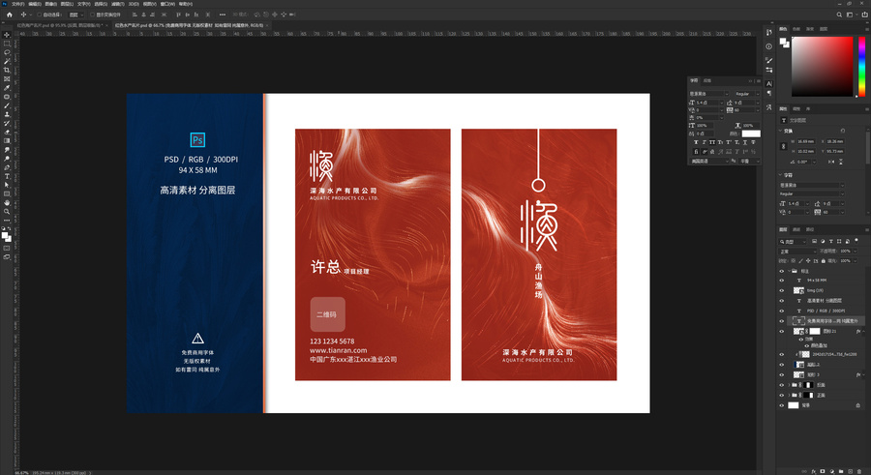Open the language dropdown in Character panel
The image size is (871, 475).
click(x=708, y=162)
